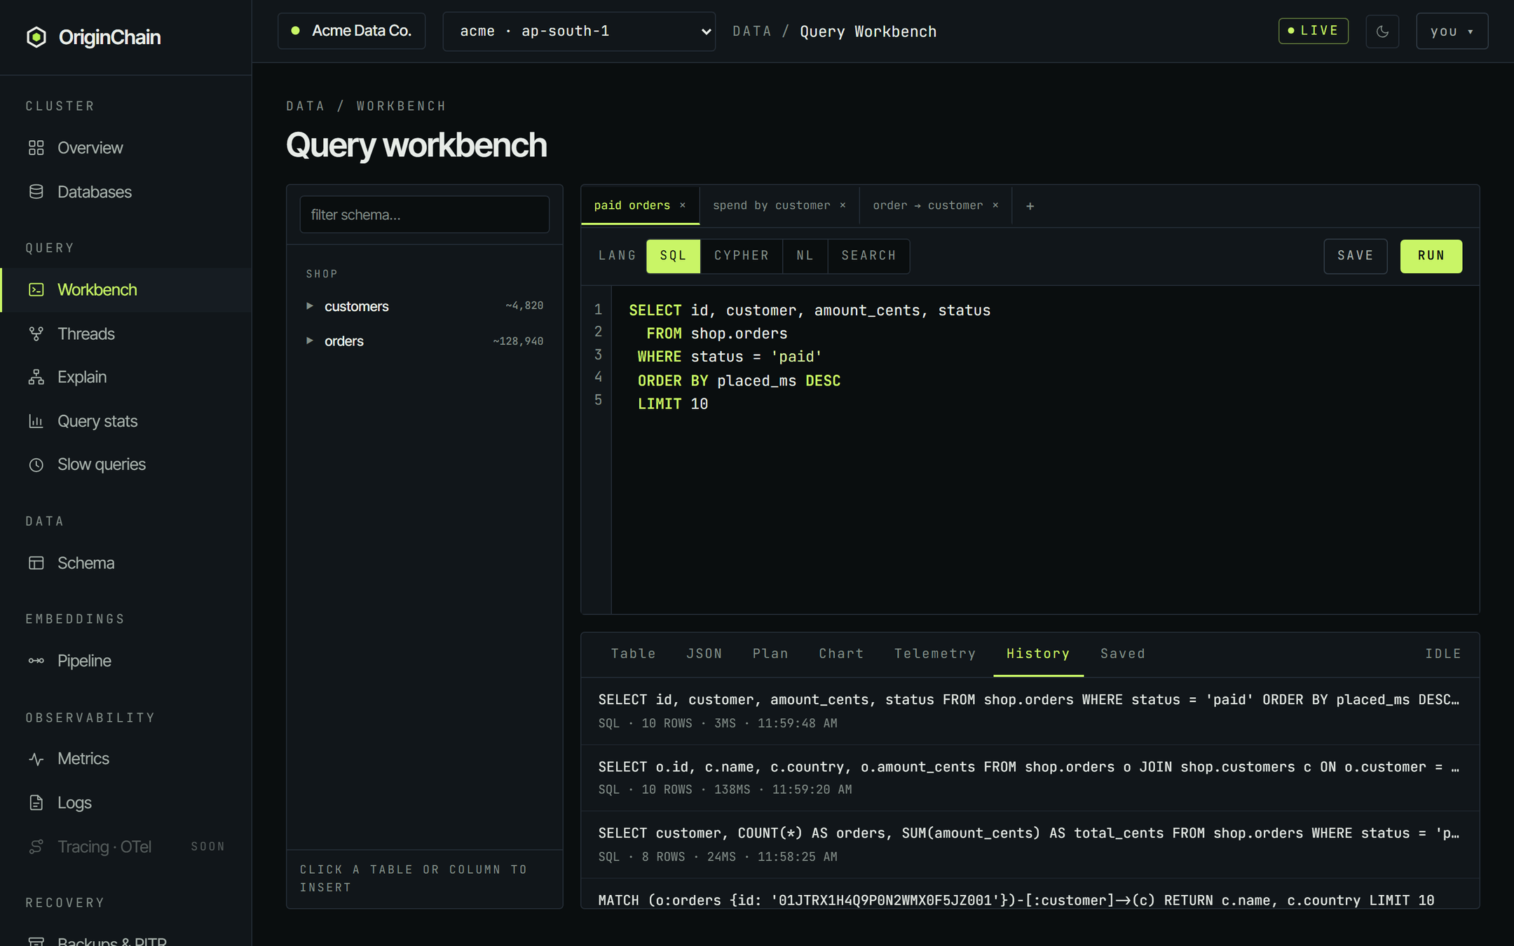This screenshot has height=946, width=1514.
Task: Switch to the paid orders tab
Action: point(632,205)
